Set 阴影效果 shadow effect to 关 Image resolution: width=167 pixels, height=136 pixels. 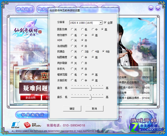pos(72,29)
